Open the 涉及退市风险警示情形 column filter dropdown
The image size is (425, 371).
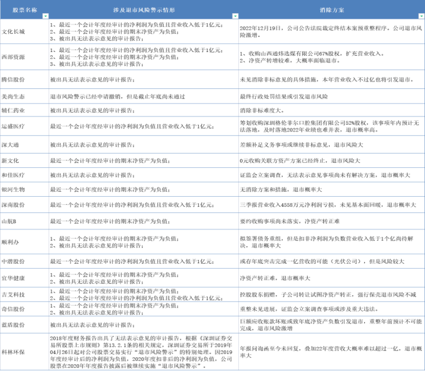tap(235, 16)
